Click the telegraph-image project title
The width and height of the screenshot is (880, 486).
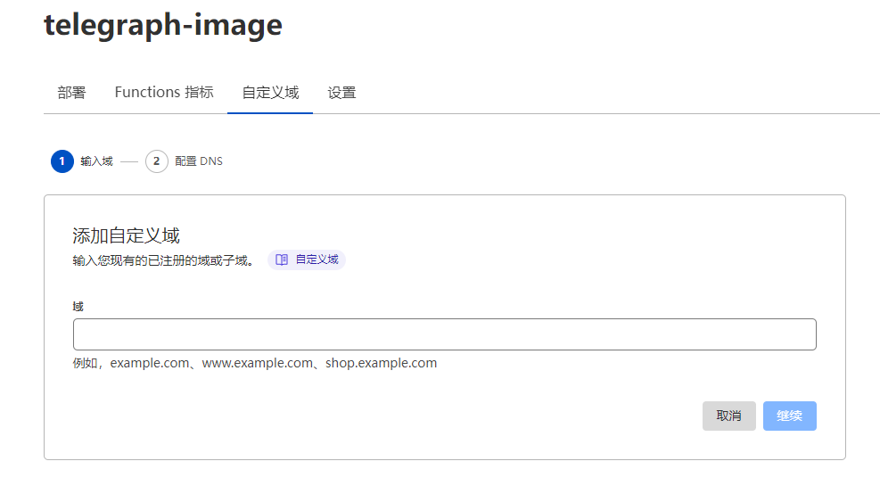point(163,25)
